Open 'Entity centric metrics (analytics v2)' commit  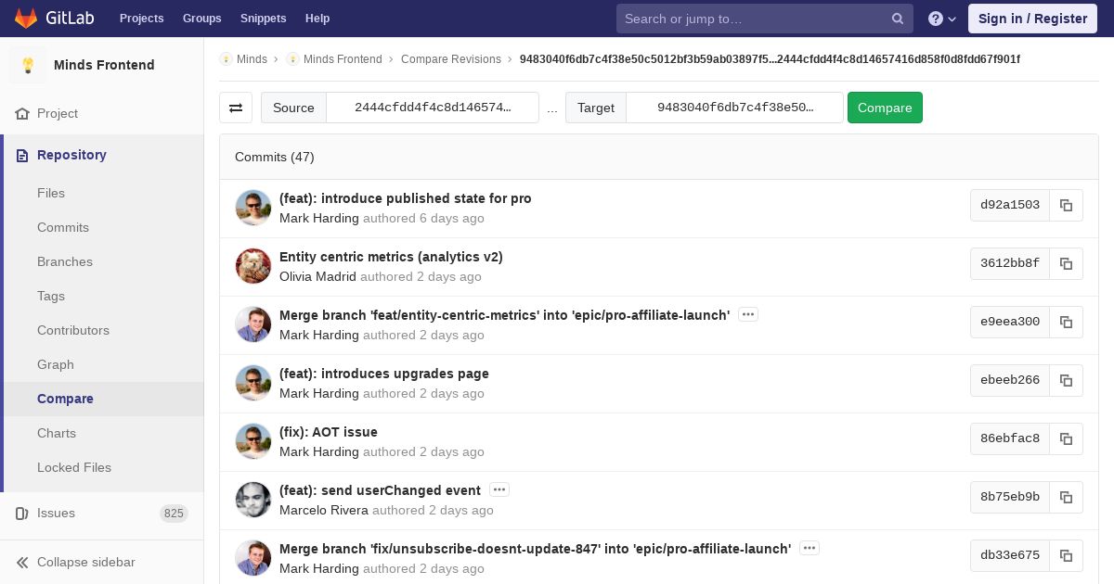(391, 257)
